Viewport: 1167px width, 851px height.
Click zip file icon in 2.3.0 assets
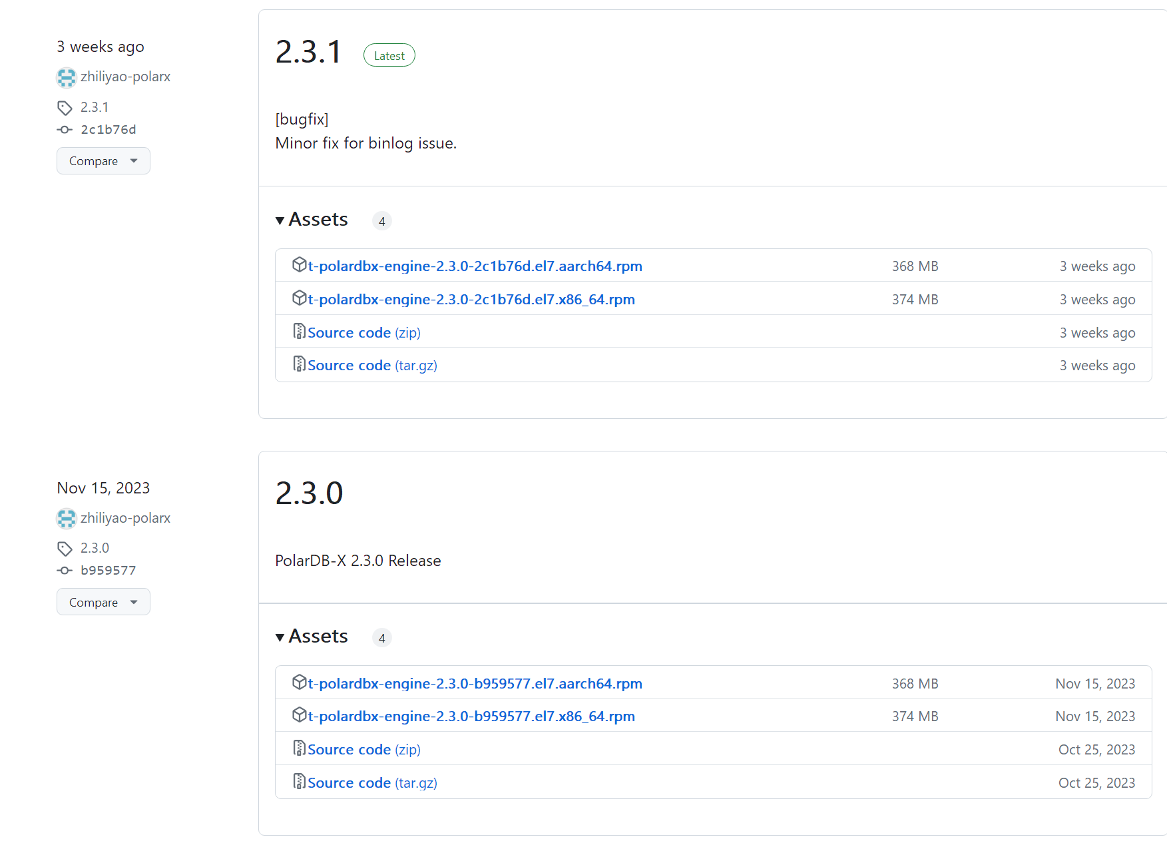pyautogui.click(x=300, y=748)
